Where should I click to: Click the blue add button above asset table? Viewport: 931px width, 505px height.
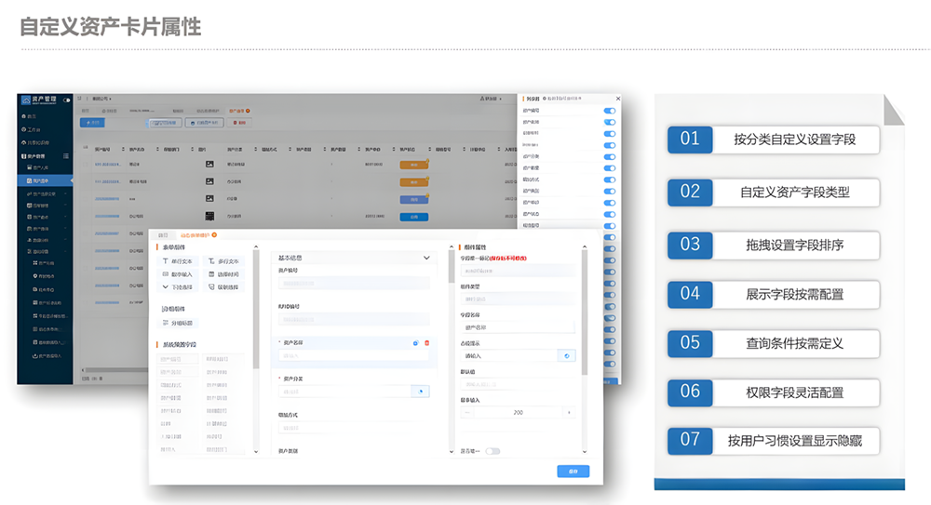[x=92, y=122]
